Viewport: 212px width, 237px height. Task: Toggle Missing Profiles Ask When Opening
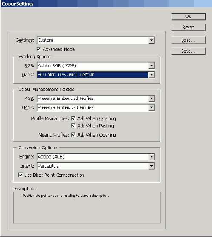(x=73, y=135)
